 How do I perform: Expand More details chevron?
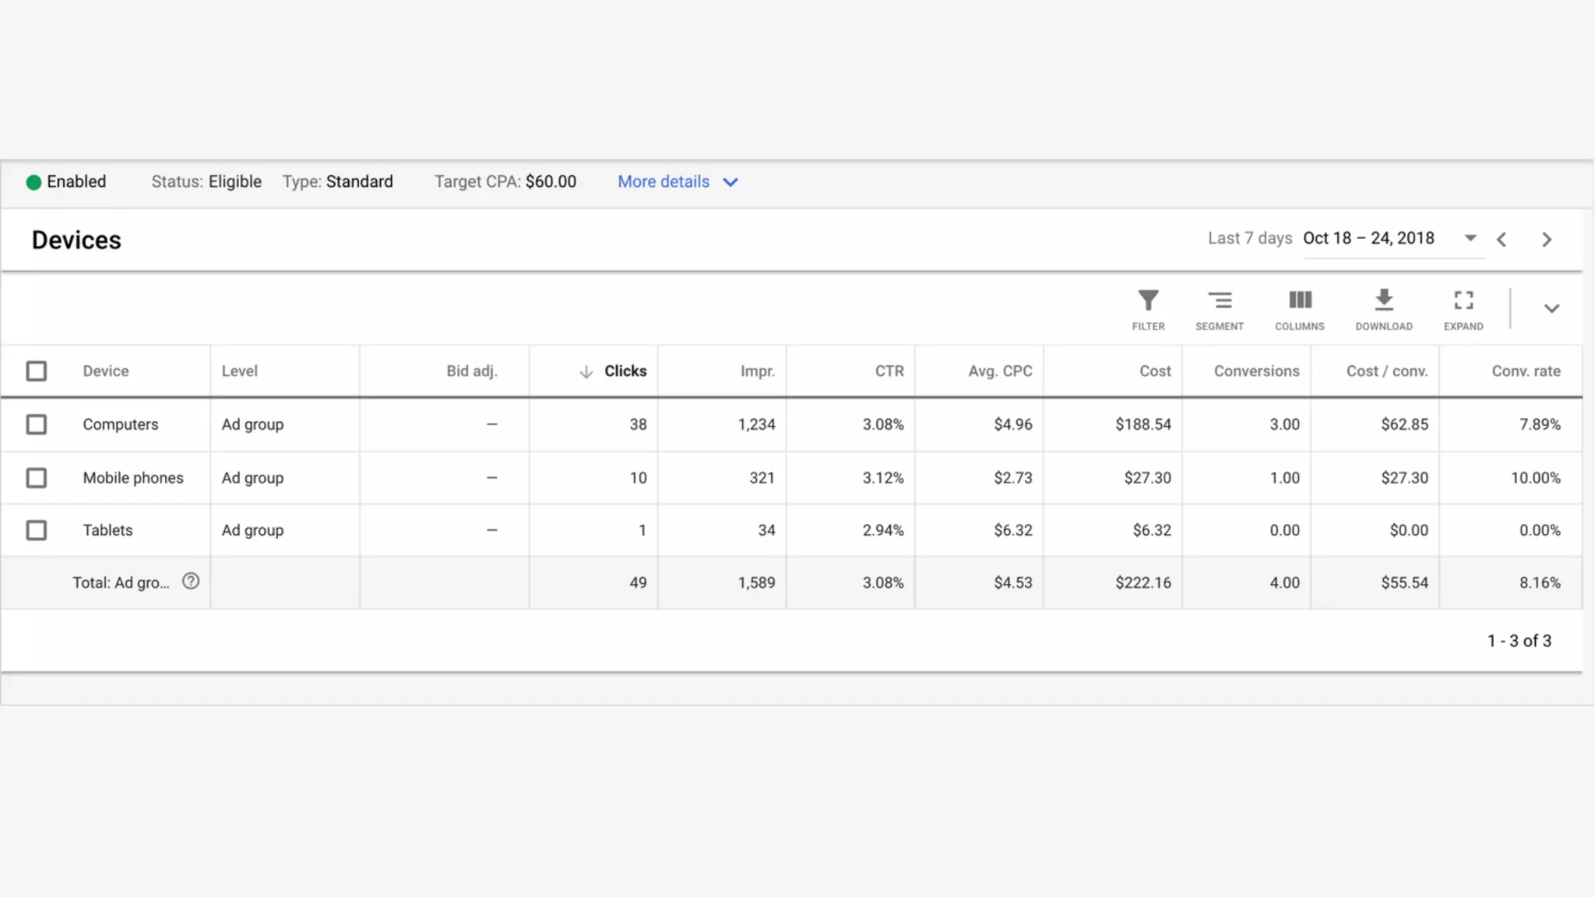point(730,182)
